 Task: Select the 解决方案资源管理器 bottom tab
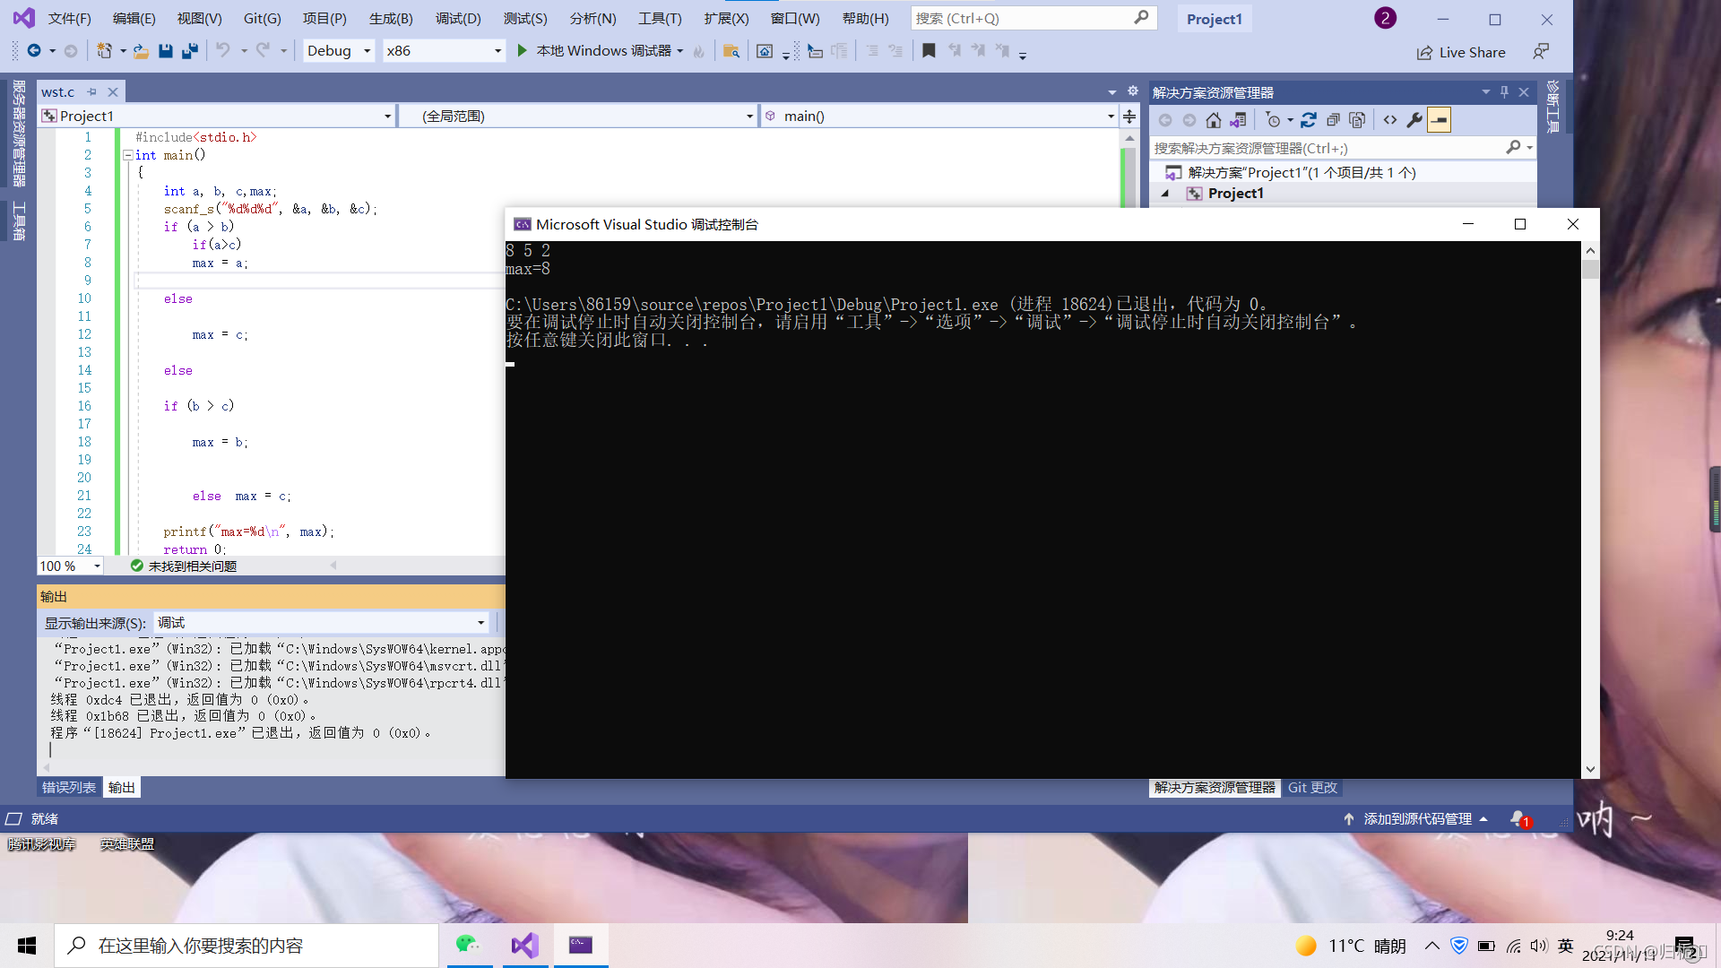point(1215,788)
